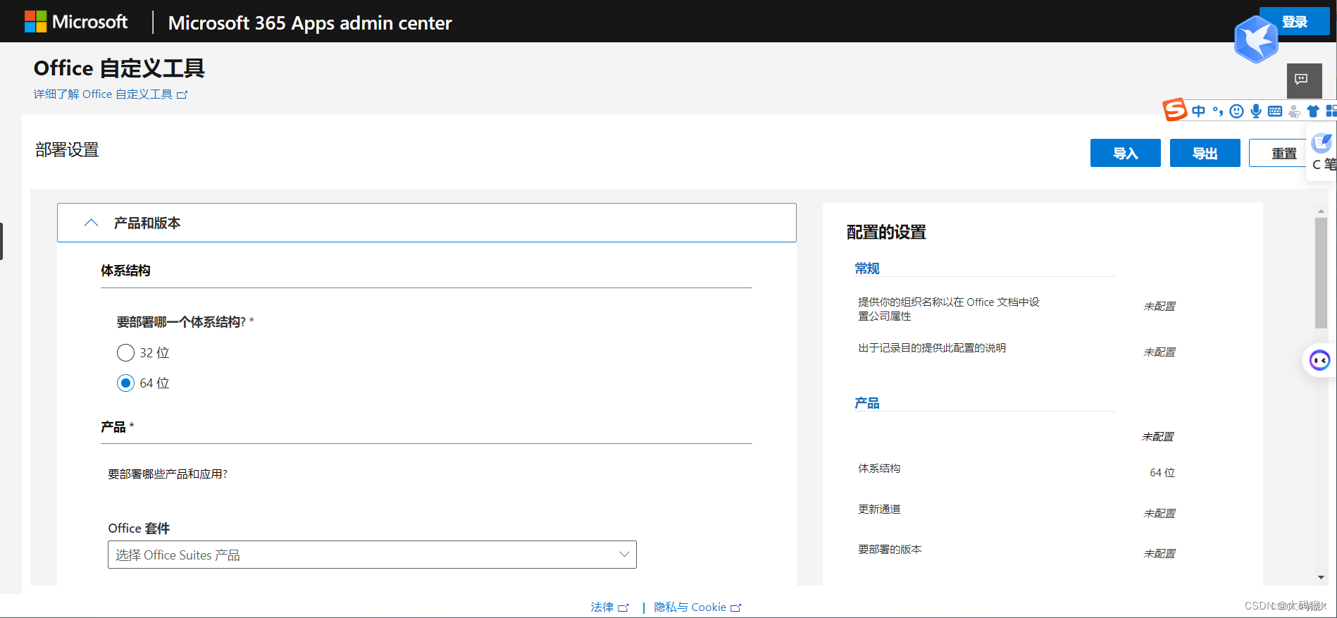Click the punctuation mode icon in IME bar
The image size is (1337, 618).
[x=1218, y=111]
